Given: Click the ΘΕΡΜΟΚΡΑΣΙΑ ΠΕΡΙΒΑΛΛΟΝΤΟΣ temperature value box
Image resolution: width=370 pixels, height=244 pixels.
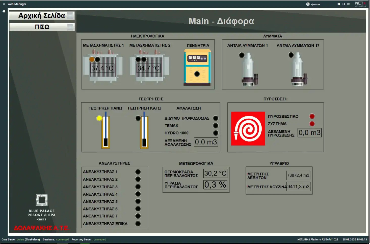Looking at the screenshot, I should (x=216, y=173).
